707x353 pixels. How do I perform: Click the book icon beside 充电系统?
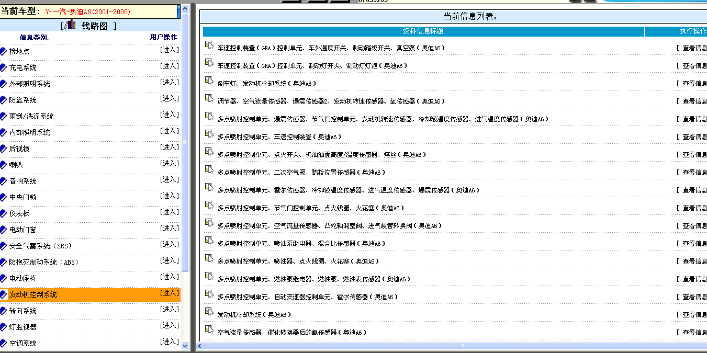pos(4,67)
